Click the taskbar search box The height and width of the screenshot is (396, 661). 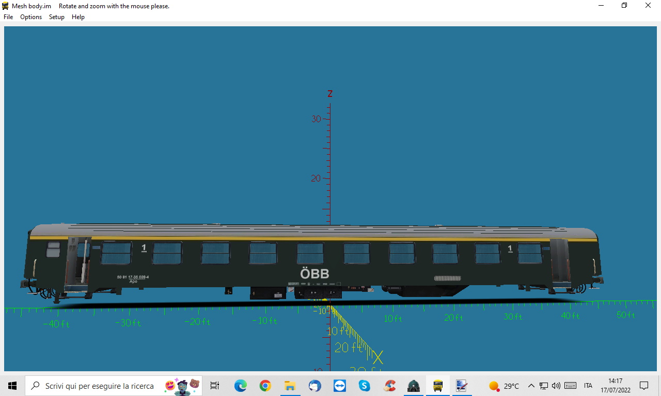point(114,386)
